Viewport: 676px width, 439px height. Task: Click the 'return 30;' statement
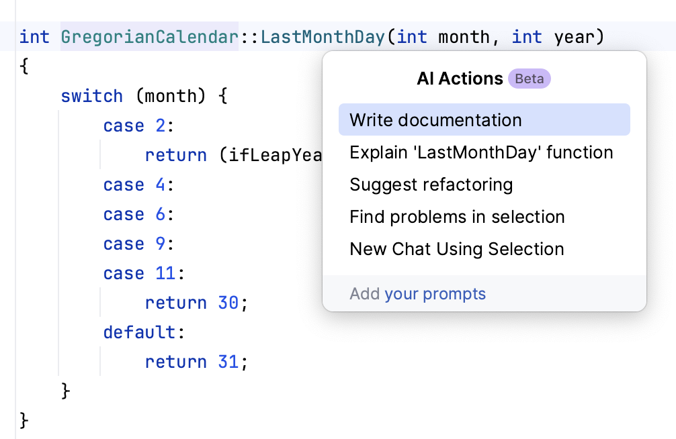click(x=196, y=303)
